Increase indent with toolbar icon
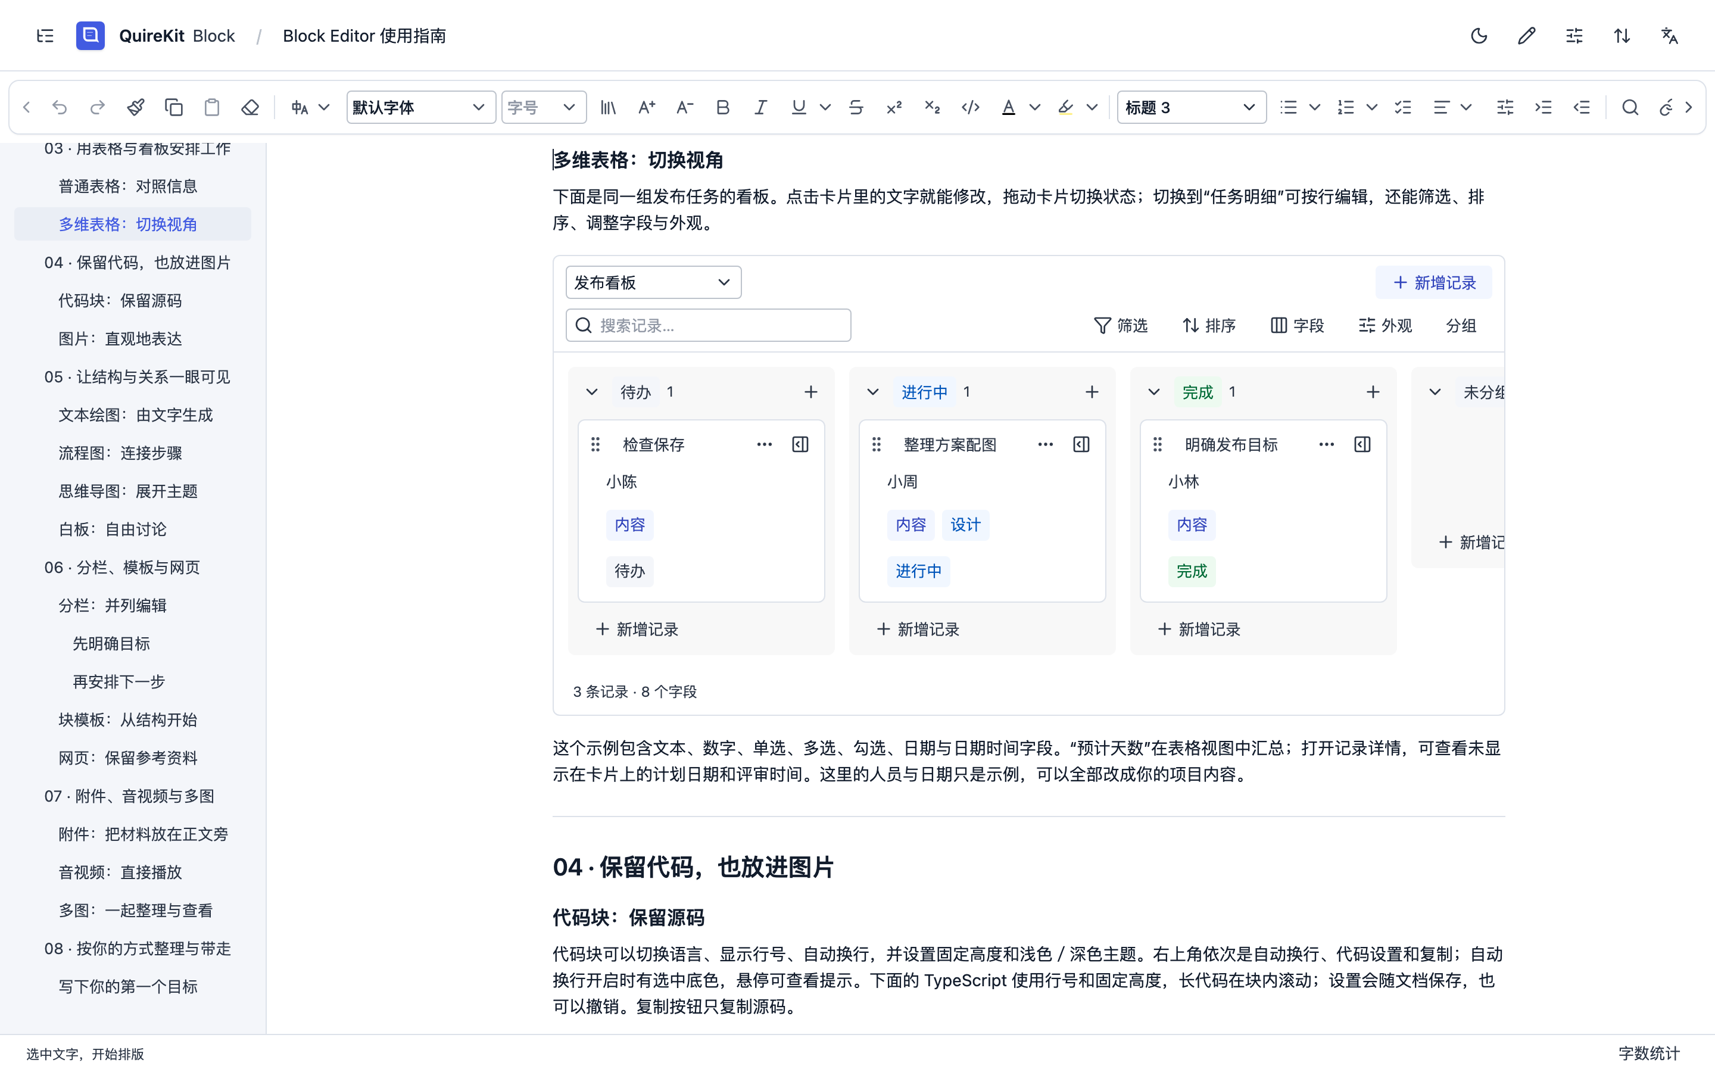Screen dimensions: 1715x1072 tap(1544, 107)
